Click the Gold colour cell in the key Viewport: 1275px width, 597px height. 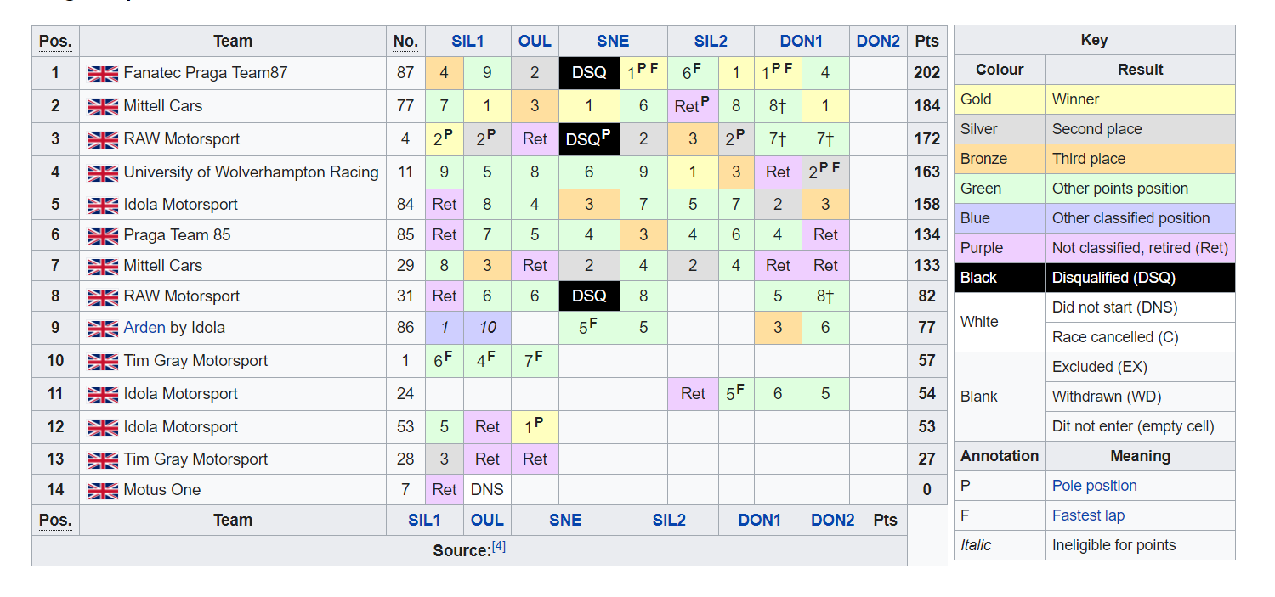pos(1000,99)
